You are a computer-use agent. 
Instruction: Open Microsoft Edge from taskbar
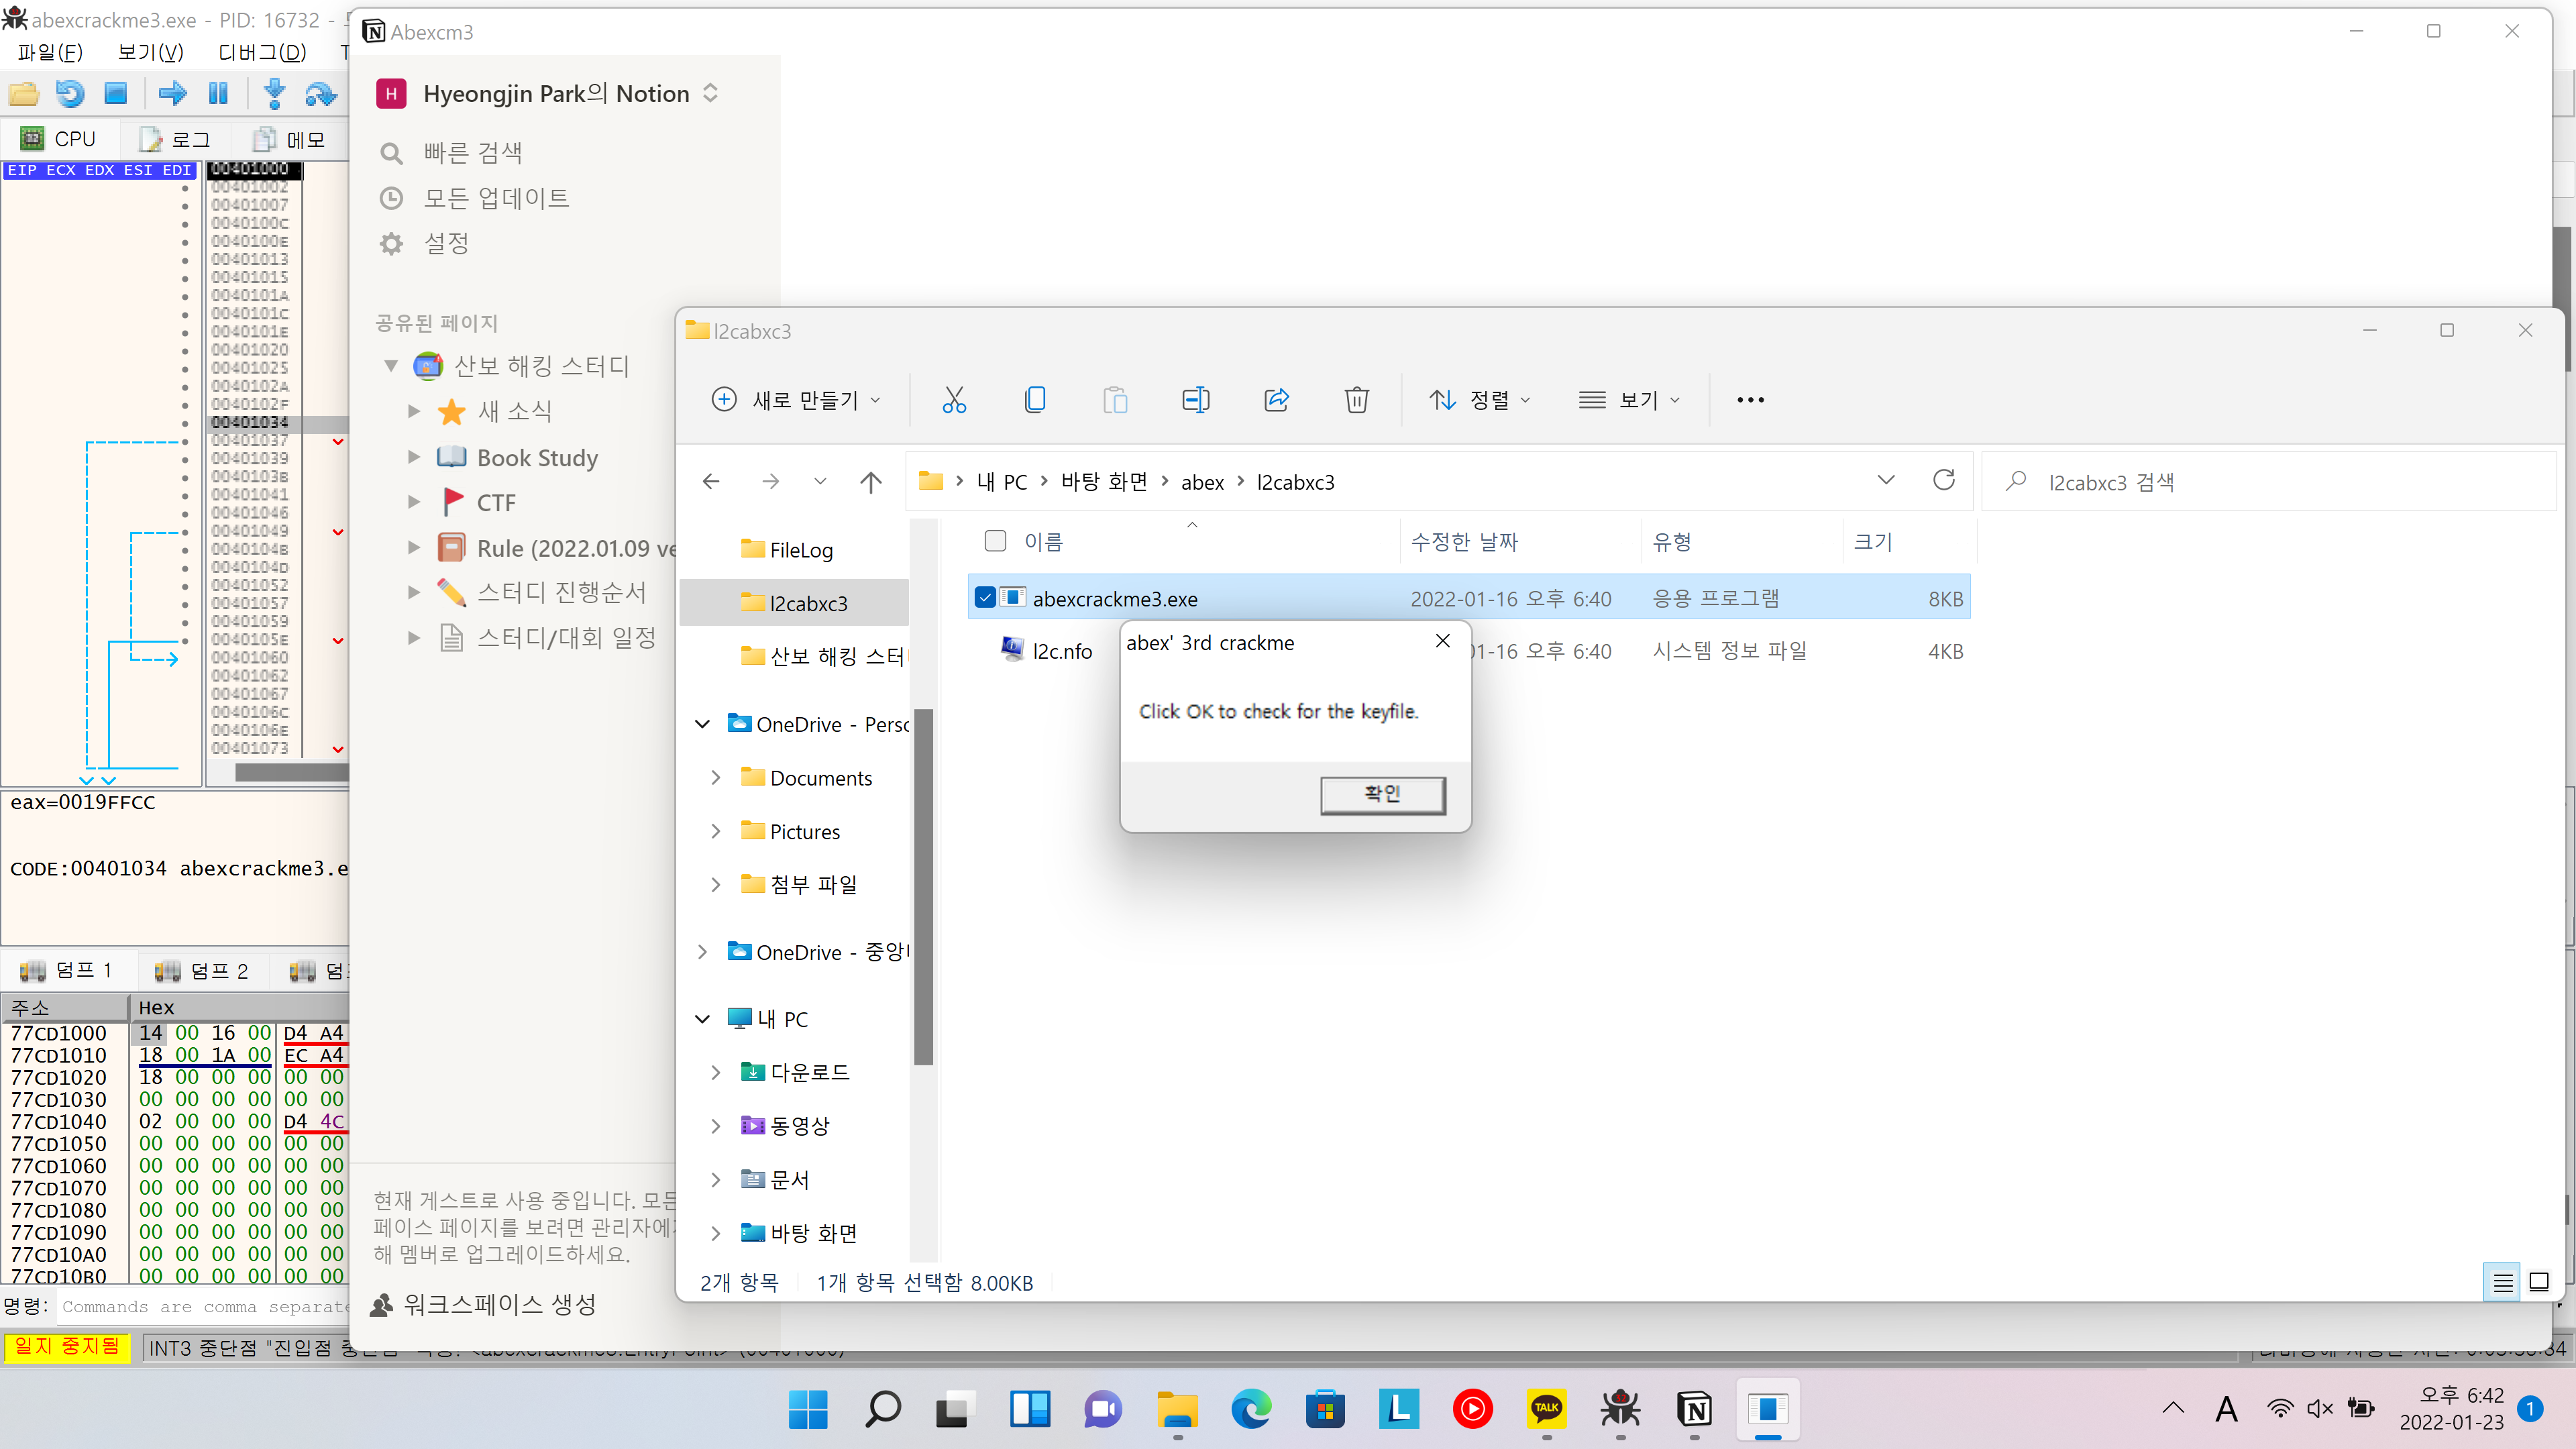(x=1250, y=1409)
